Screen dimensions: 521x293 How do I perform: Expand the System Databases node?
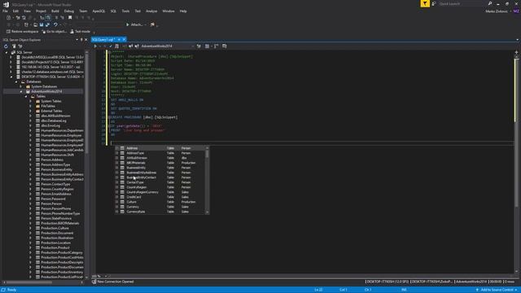coord(21,87)
